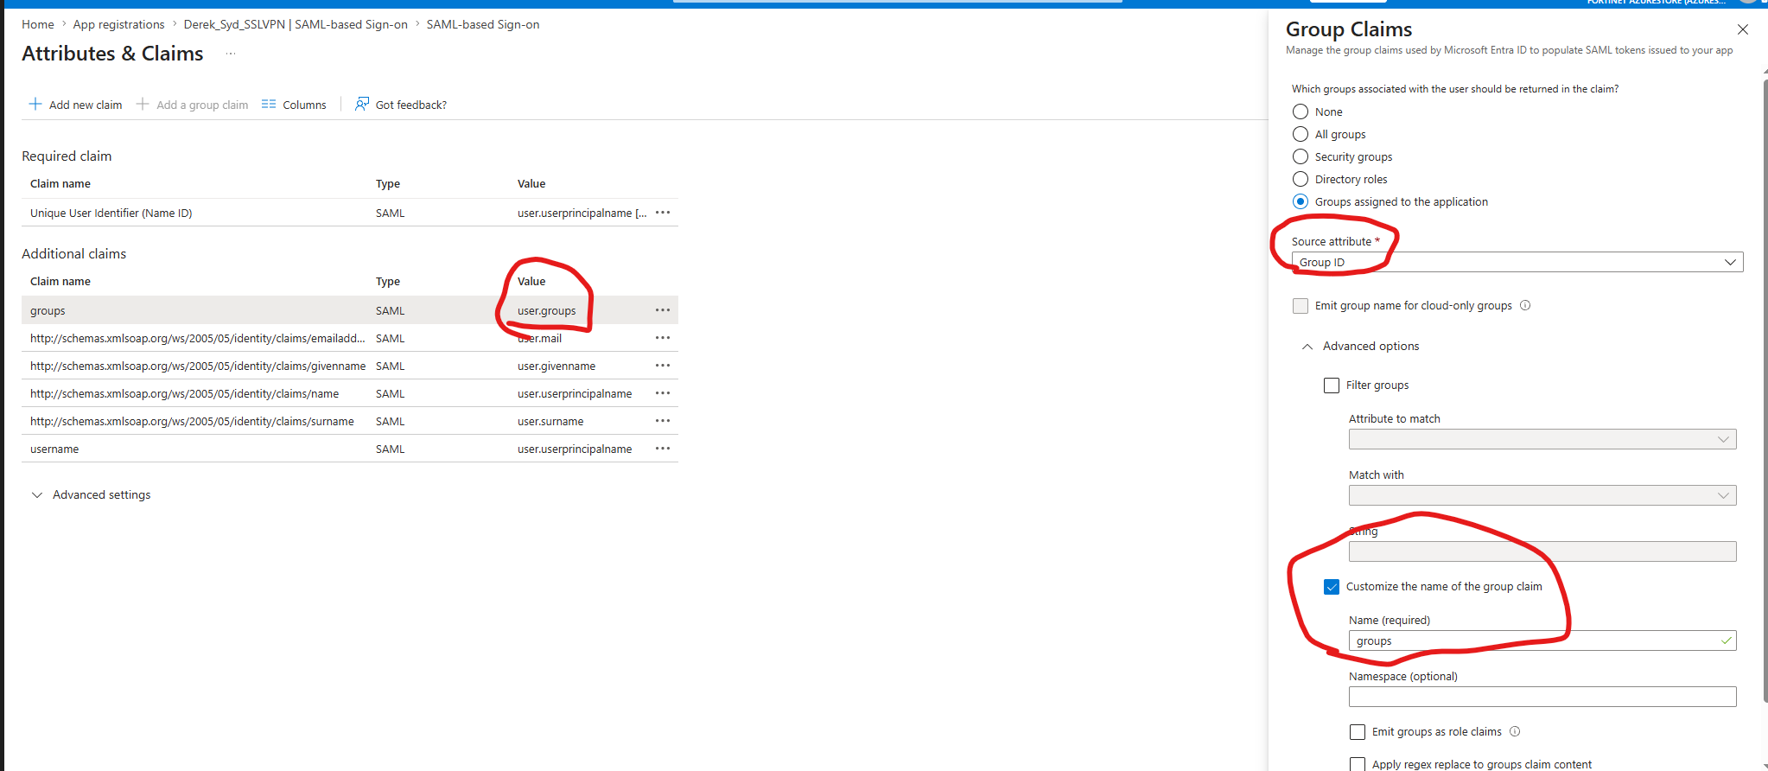1768x771 pixels.
Task: Click the Namespace (optional) text field
Action: [1542, 697]
